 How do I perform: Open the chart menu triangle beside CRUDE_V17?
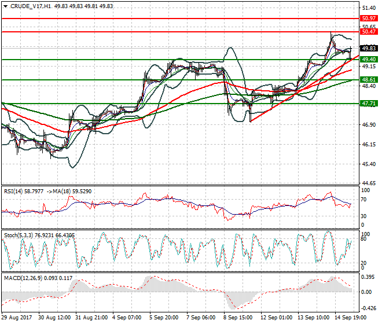(x=5, y=6)
